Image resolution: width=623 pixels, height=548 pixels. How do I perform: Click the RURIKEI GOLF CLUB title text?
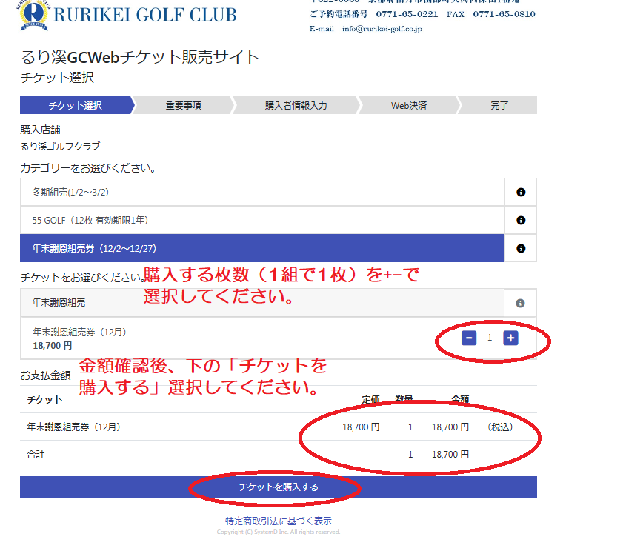[145, 15]
